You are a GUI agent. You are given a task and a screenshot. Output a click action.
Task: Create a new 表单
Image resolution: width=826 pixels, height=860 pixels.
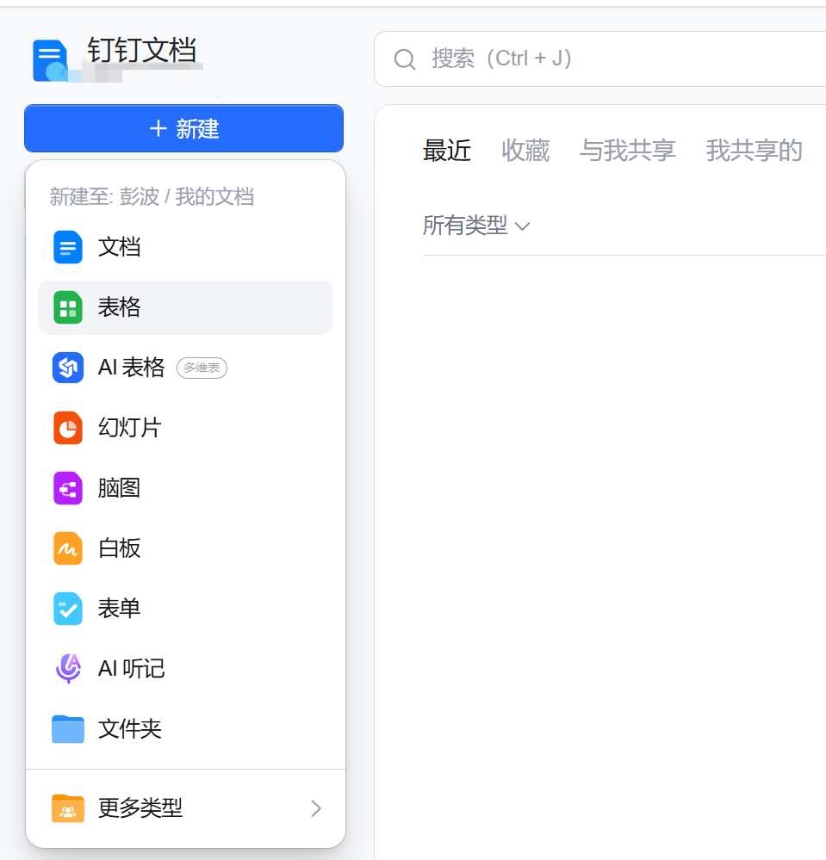click(185, 609)
